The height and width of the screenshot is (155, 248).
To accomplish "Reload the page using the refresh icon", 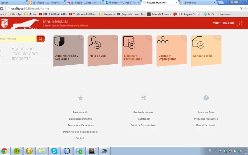I will click(x=2, y=8).
